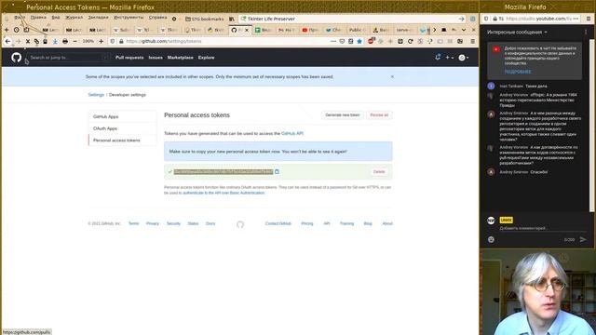Delete the newly generated token
596x335 pixels.
(x=379, y=171)
